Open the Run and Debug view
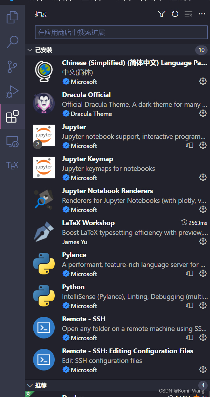 click(12, 92)
